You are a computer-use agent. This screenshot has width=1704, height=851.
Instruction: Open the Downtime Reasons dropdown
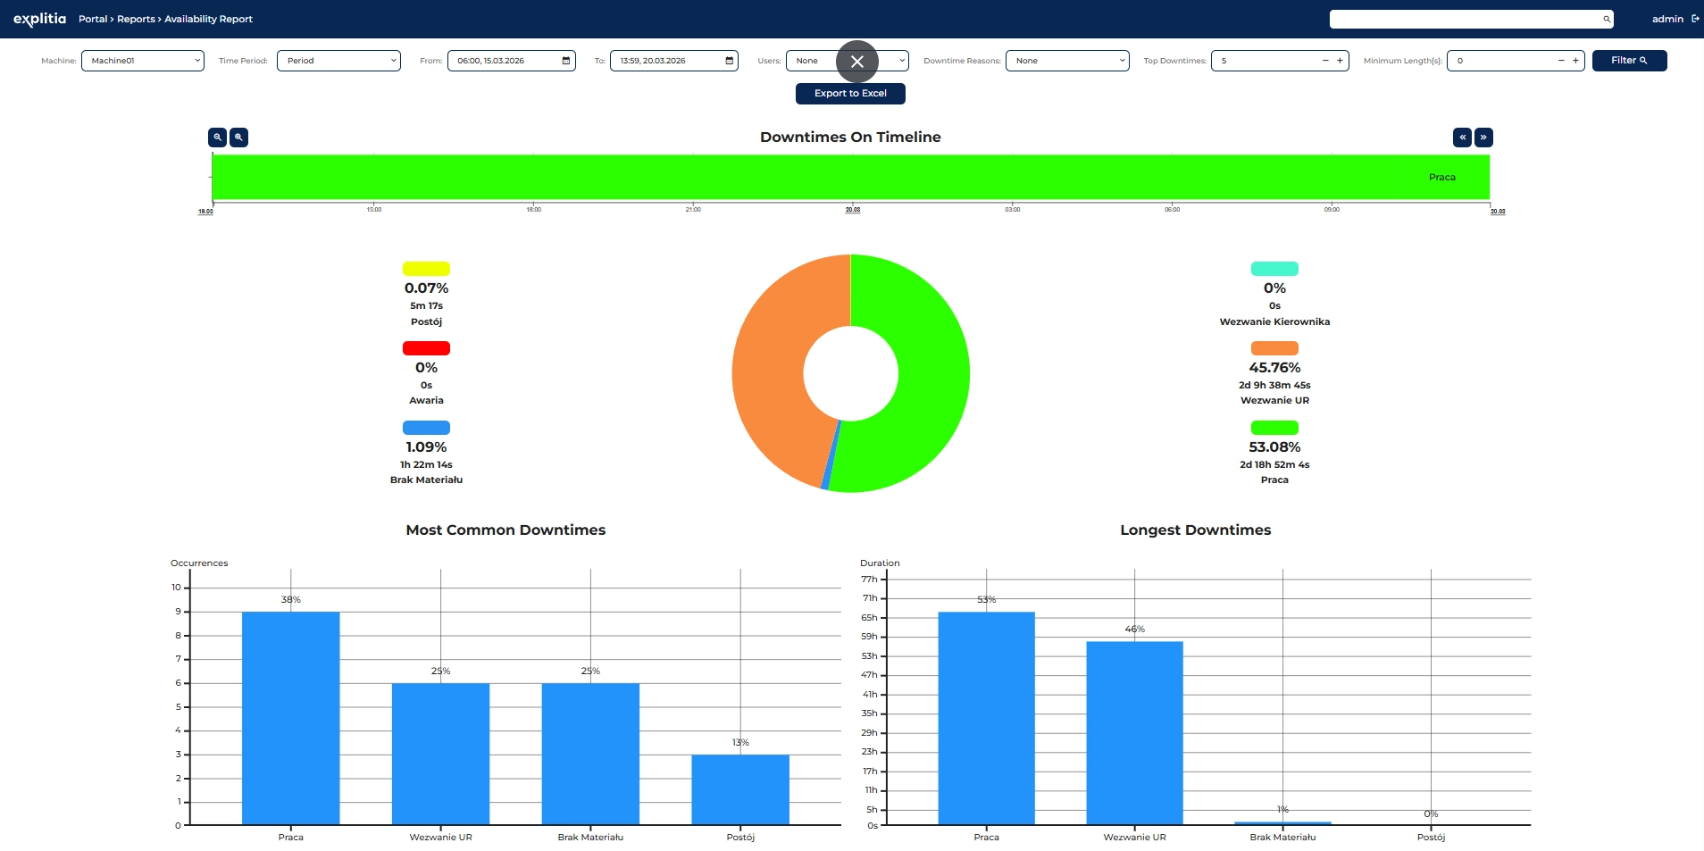tap(1068, 61)
